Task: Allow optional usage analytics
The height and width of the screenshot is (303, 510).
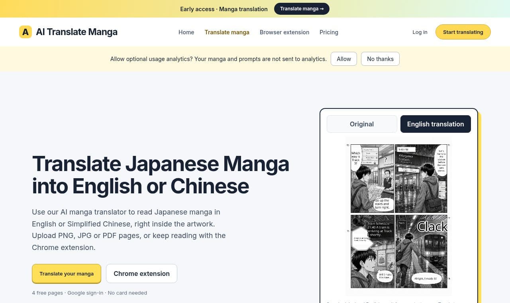Action: pyautogui.click(x=344, y=59)
